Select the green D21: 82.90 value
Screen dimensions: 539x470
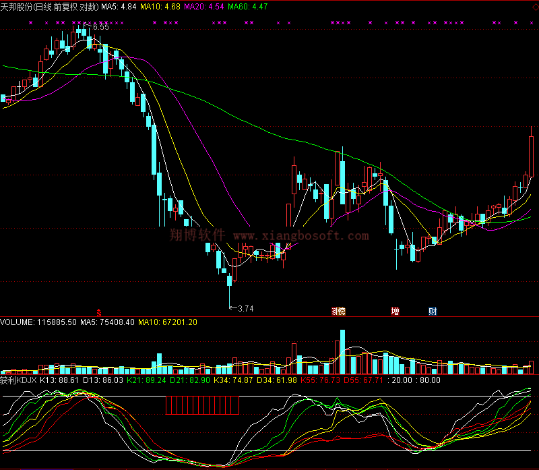(190, 380)
